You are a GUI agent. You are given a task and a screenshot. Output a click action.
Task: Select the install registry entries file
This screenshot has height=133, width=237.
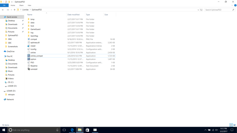[33, 46]
